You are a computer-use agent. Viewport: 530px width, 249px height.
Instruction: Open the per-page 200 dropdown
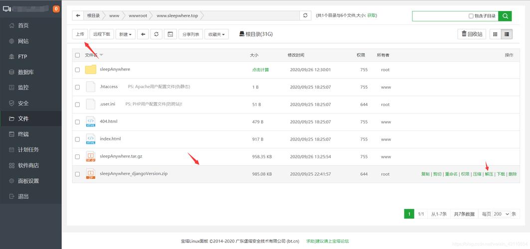click(501, 214)
